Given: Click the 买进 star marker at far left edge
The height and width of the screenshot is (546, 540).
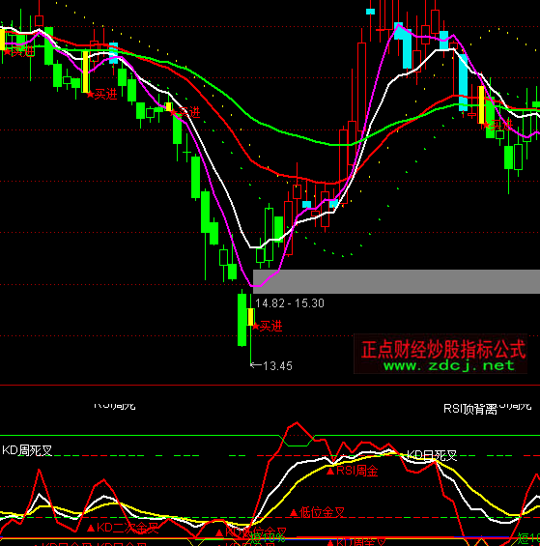Looking at the screenshot, I should pos(19,52).
